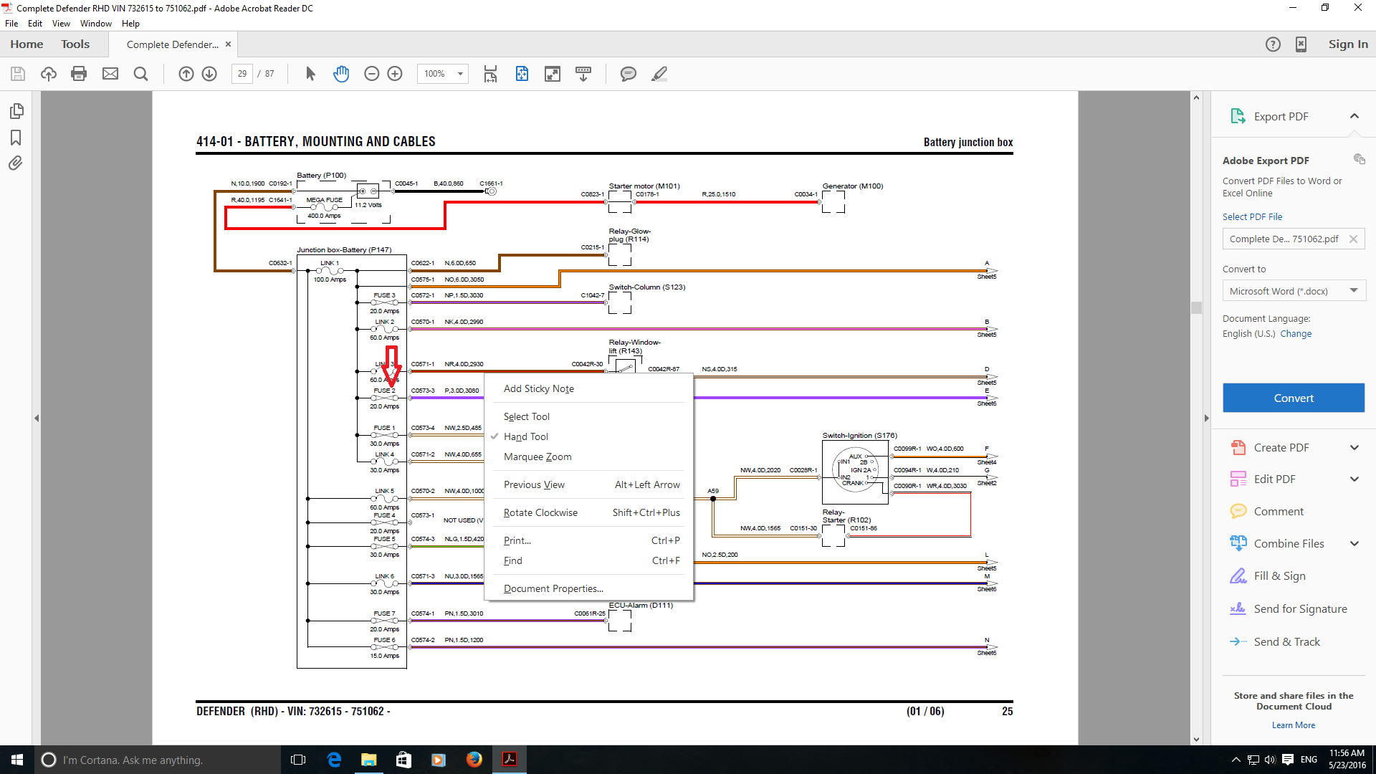Close the Complete Defender document tab
This screenshot has width=1376, height=774.
tap(229, 44)
